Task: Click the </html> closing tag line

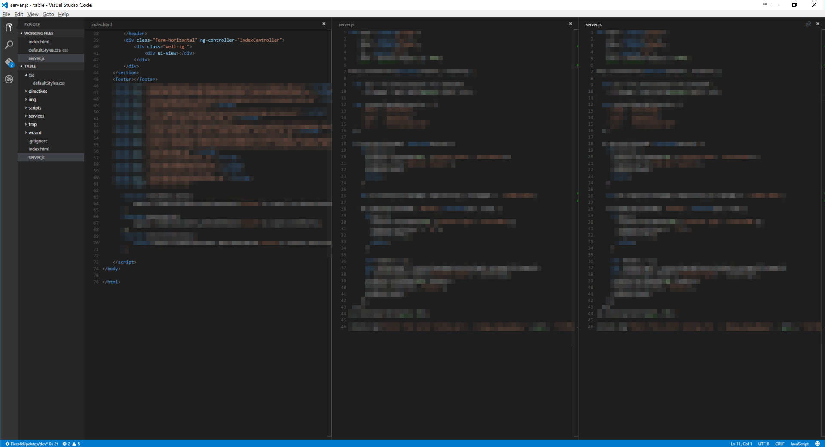Action: click(x=111, y=282)
